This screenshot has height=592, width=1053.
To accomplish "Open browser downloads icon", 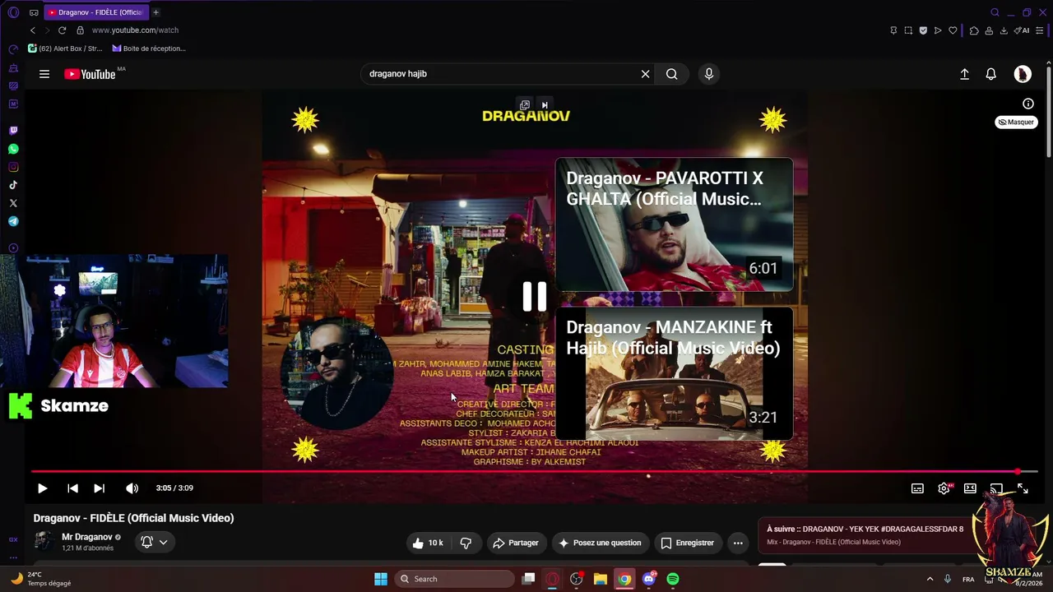I will point(1004,30).
